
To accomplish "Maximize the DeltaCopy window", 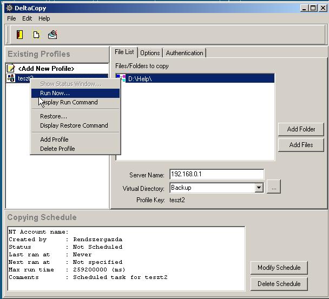I will click(313, 8).
